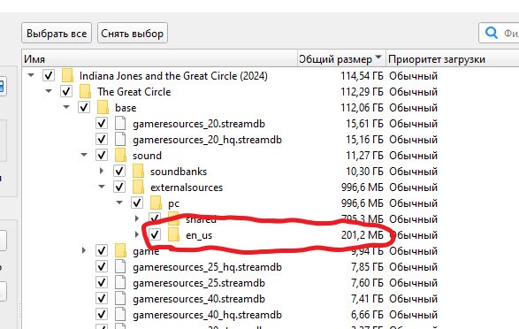Click gameresources_25_hq.streamdb file icon

(x=120, y=266)
